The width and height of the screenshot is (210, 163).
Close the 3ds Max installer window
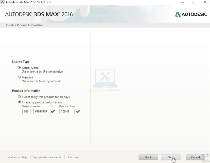tap(205, 2)
